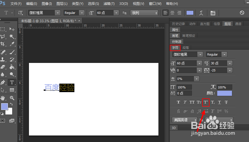Swap foreground and background colors
Viewport: 249px width, 142px height.
(11, 104)
